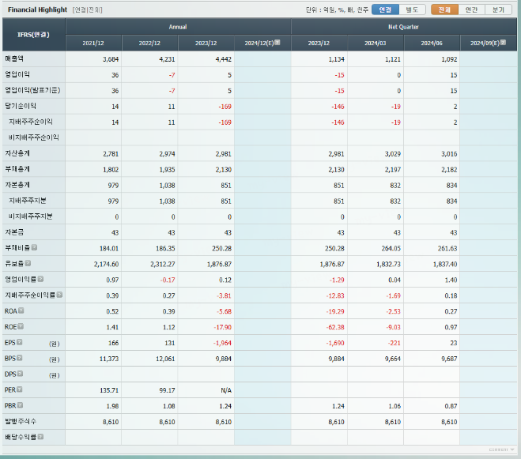
Task: Click the 영업이익(발표기준) row label
Action: coord(32,90)
